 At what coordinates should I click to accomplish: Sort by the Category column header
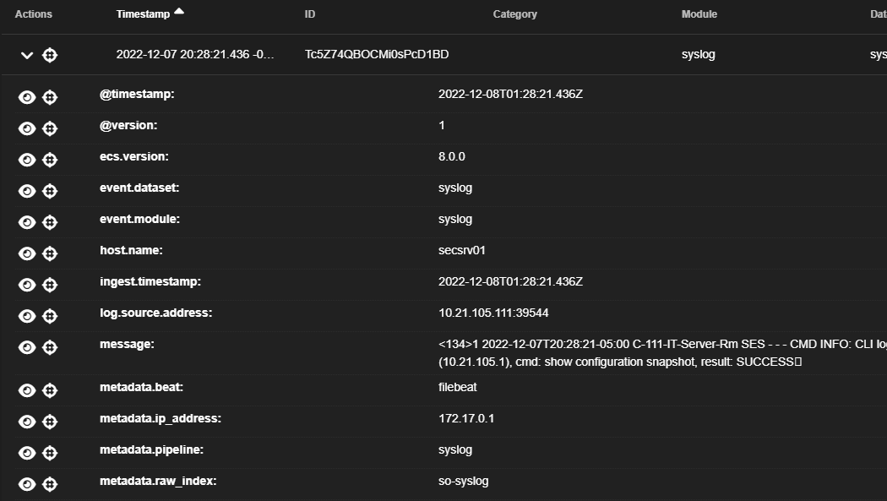[x=514, y=14]
